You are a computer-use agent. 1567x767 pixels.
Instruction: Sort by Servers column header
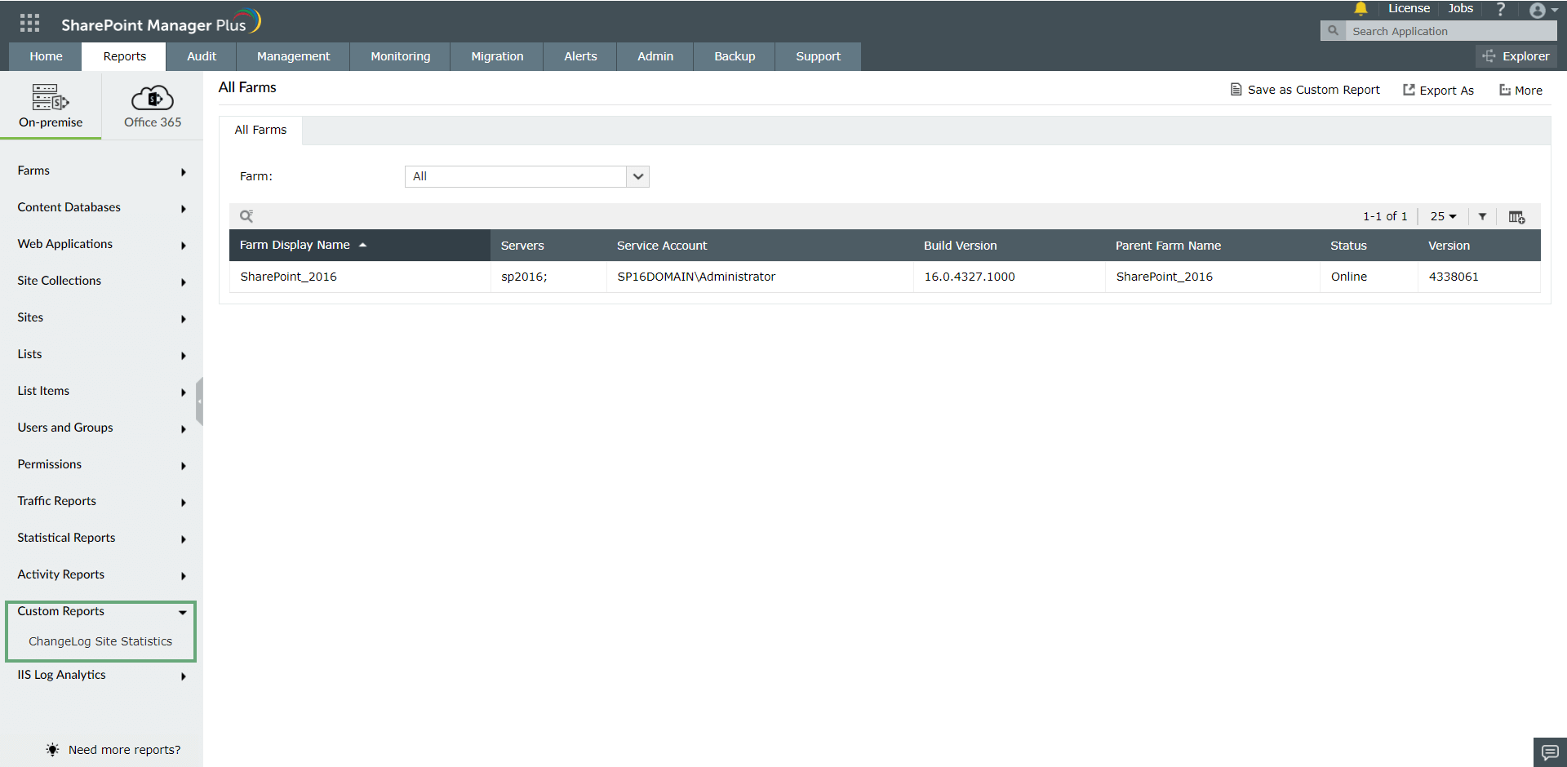[548, 245]
